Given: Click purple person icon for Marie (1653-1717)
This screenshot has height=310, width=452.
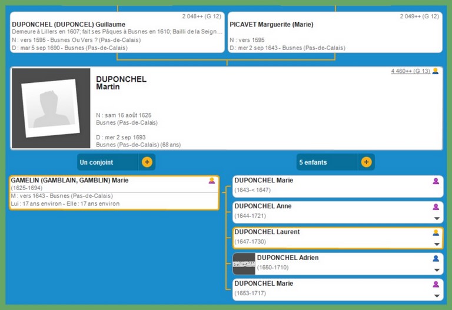Looking at the screenshot, I should 436,284.
